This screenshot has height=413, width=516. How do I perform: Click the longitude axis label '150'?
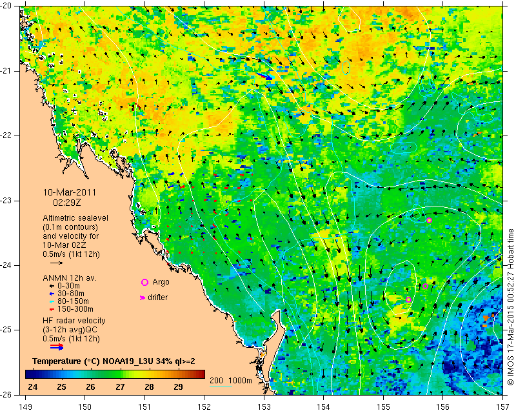[x=85, y=407]
